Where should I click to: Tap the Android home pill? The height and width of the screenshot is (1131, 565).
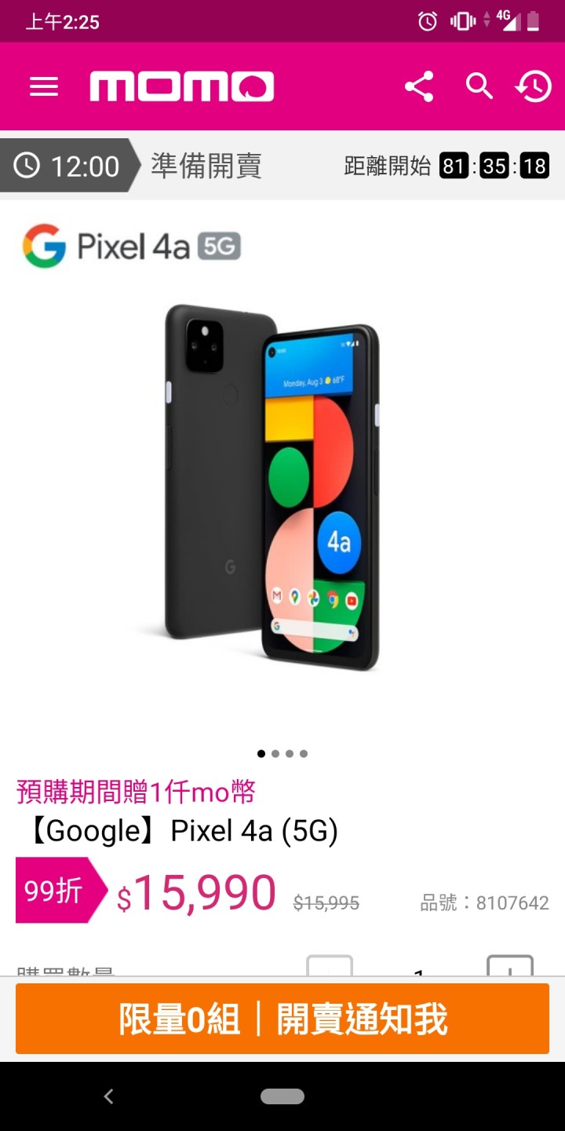pos(282,1096)
